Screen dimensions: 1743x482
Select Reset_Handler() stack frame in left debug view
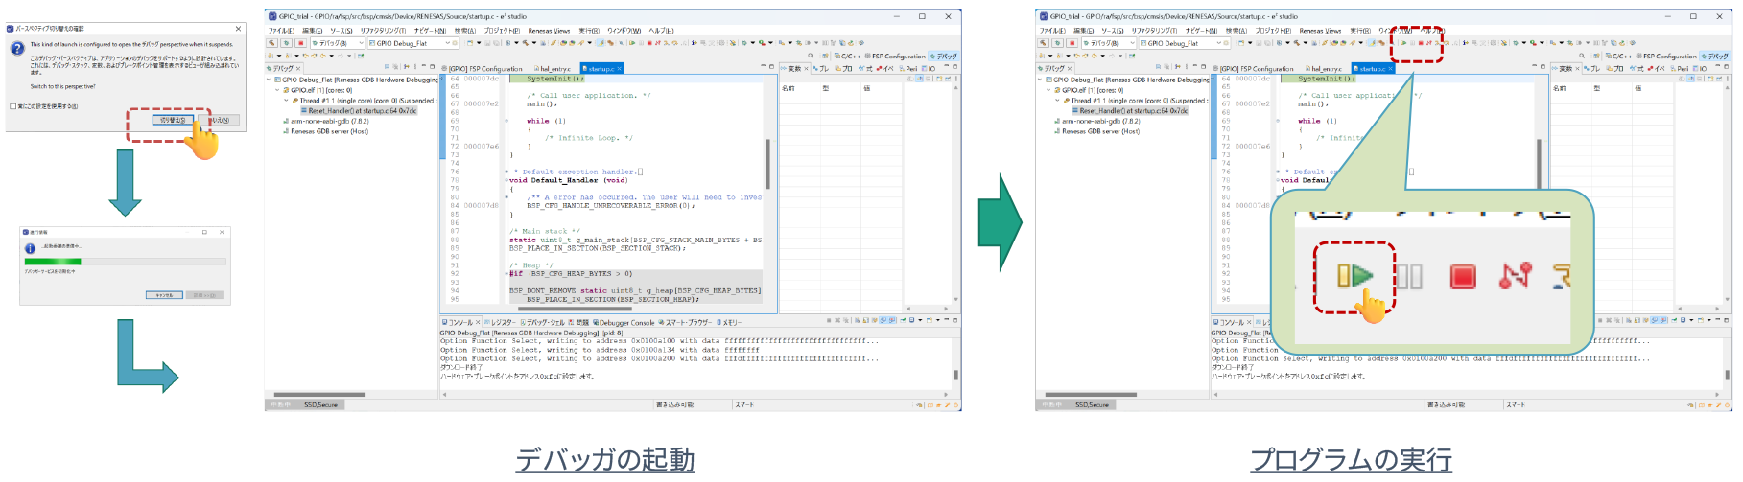pos(362,110)
